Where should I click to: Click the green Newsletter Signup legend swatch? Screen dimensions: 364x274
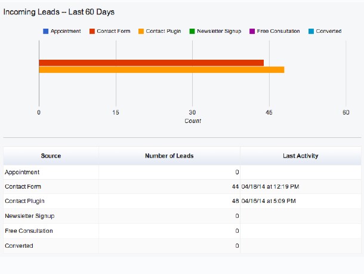(192, 31)
